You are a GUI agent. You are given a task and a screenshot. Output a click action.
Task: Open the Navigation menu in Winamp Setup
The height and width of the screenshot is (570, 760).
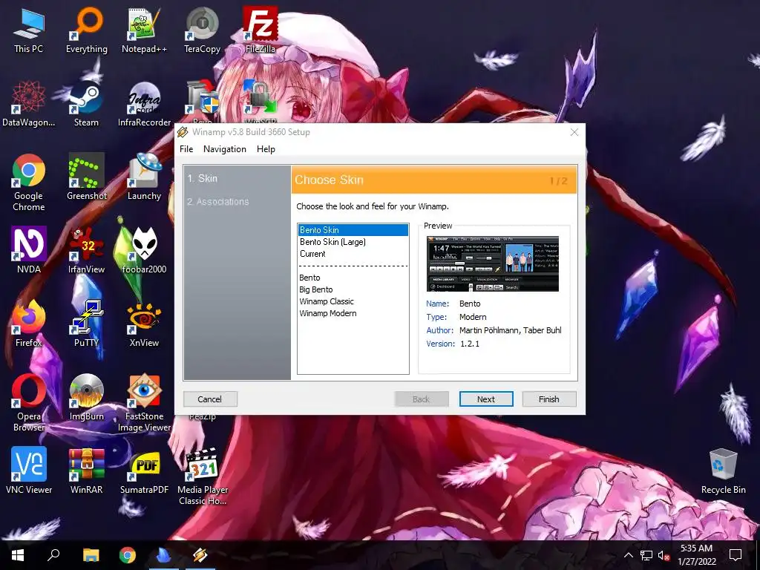224,149
